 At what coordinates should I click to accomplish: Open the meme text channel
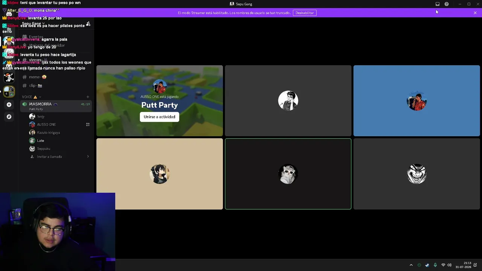pos(56,77)
